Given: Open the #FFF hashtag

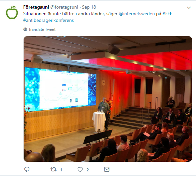Looking at the screenshot, I should tap(167, 14).
